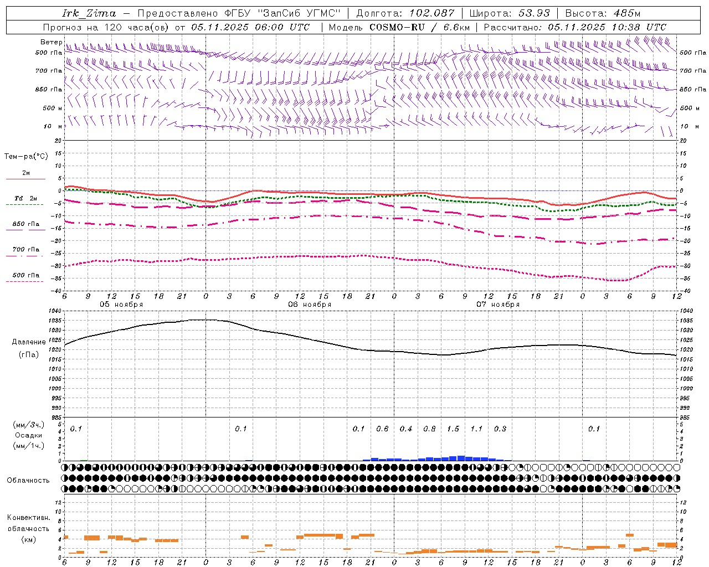Click the (мм/3ч.) precipitation unit label

coord(29,425)
